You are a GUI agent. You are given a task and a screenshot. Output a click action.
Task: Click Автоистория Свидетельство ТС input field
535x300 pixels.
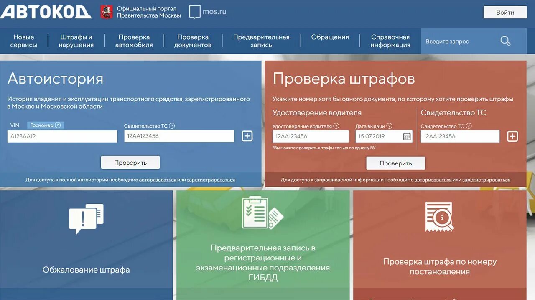(x=179, y=136)
